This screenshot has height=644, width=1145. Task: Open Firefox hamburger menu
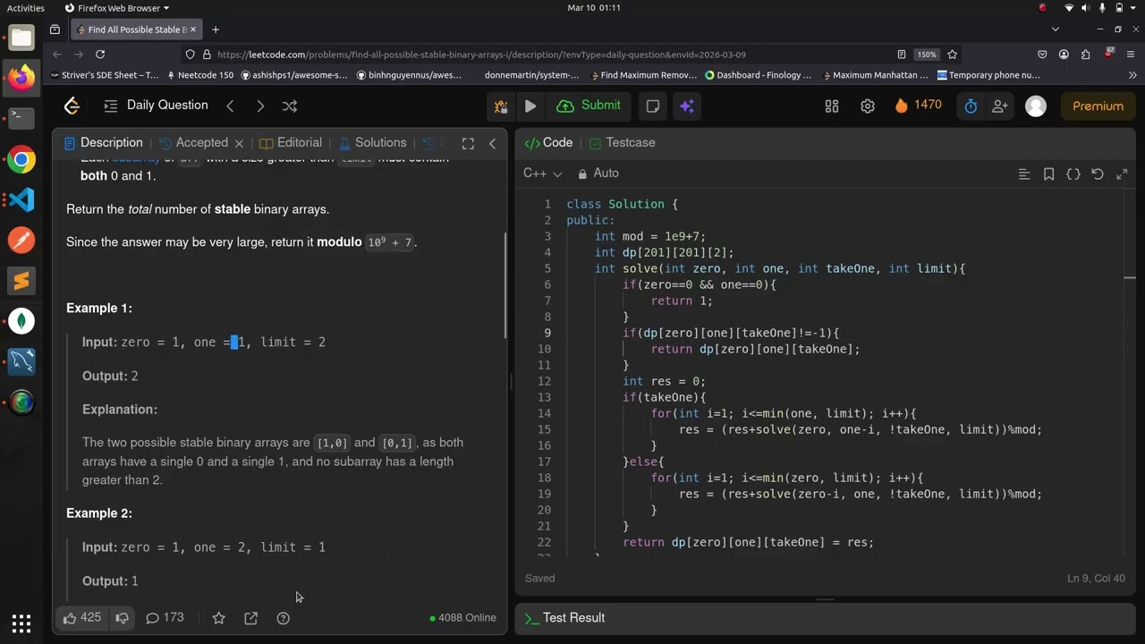1131,55
